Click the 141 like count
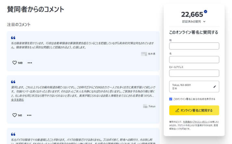The image size is (232, 144). pos(20,115)
